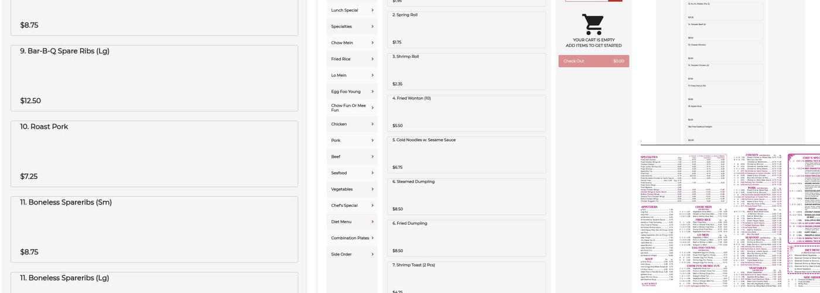Click the Pork category arrow icon
This screenshot has width=820, height=293.
(x=373, y=141)
